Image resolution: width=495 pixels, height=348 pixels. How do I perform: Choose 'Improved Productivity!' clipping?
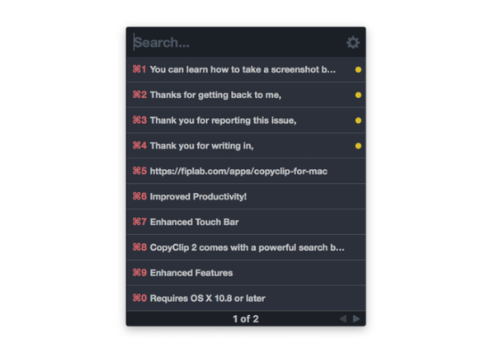pyautogui.click(x=246, y=196)
